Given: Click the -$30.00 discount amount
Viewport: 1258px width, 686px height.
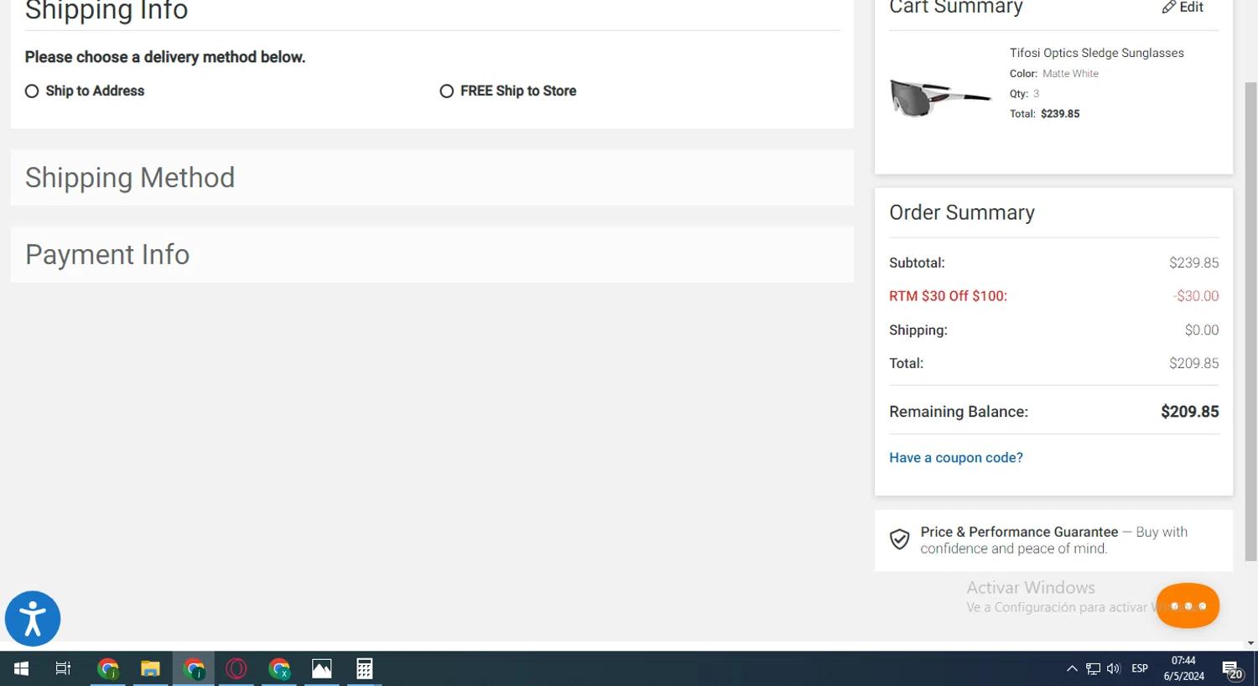Looking at the screenshot, I should [1196, 296].
